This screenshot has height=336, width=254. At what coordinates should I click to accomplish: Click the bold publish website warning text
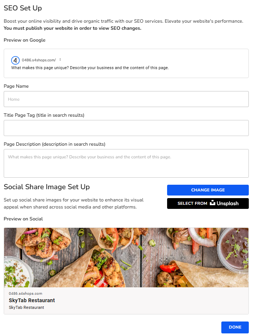pyautogui.click(x=72, y=28)
